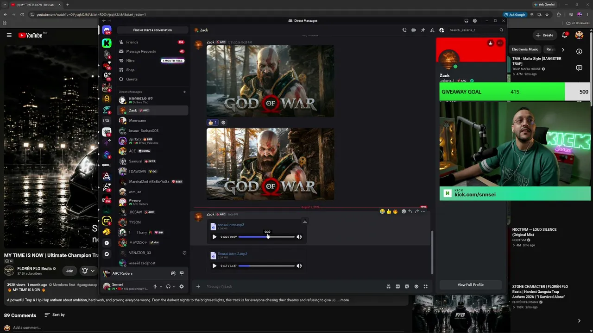Open more options on Zack's audio message
The height and width of the screenshot is (333, 593).
423,211
